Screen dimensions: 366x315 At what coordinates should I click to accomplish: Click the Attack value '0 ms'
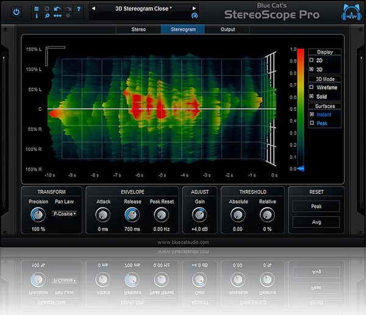click(x=103, y=229)
